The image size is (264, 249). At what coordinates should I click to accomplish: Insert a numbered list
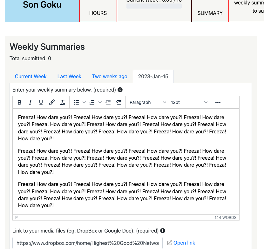92,102
